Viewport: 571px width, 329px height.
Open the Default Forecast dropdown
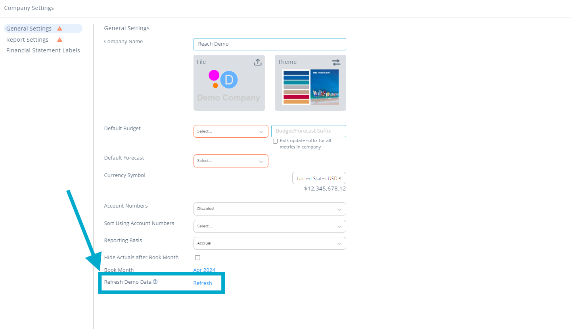coord(230,161)
